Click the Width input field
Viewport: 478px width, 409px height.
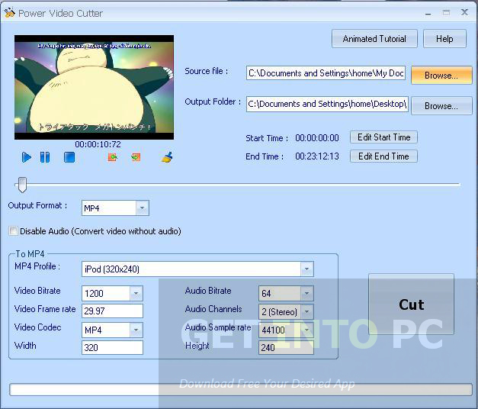pyautogui.click(x=112, y=348)
